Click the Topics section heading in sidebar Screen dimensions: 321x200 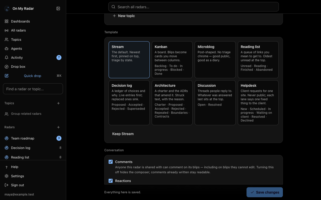[9, 103]
